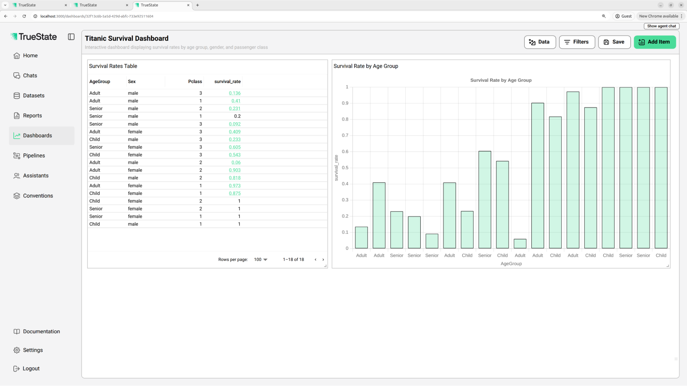Click the Pipelines sidebar icon
This screenshot has width=687, height=386.
pos(16,156)
